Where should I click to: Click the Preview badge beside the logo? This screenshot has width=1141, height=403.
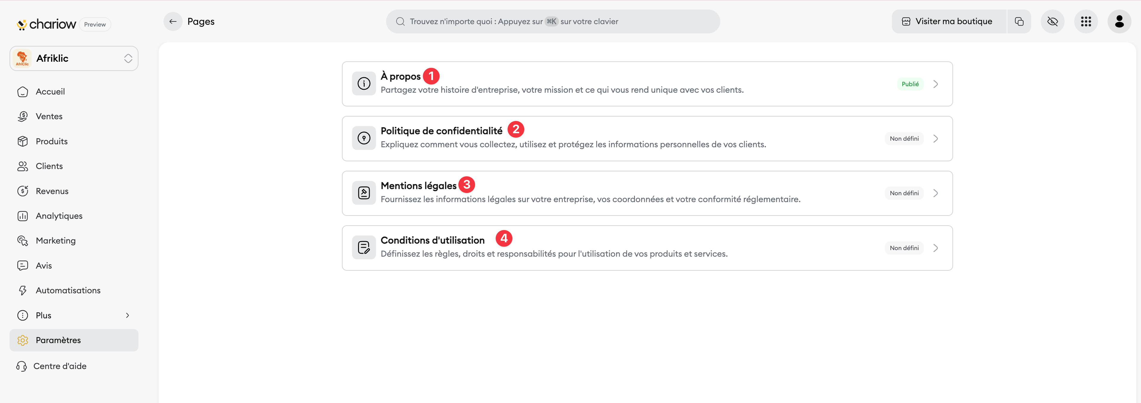(x=95, y=24)
